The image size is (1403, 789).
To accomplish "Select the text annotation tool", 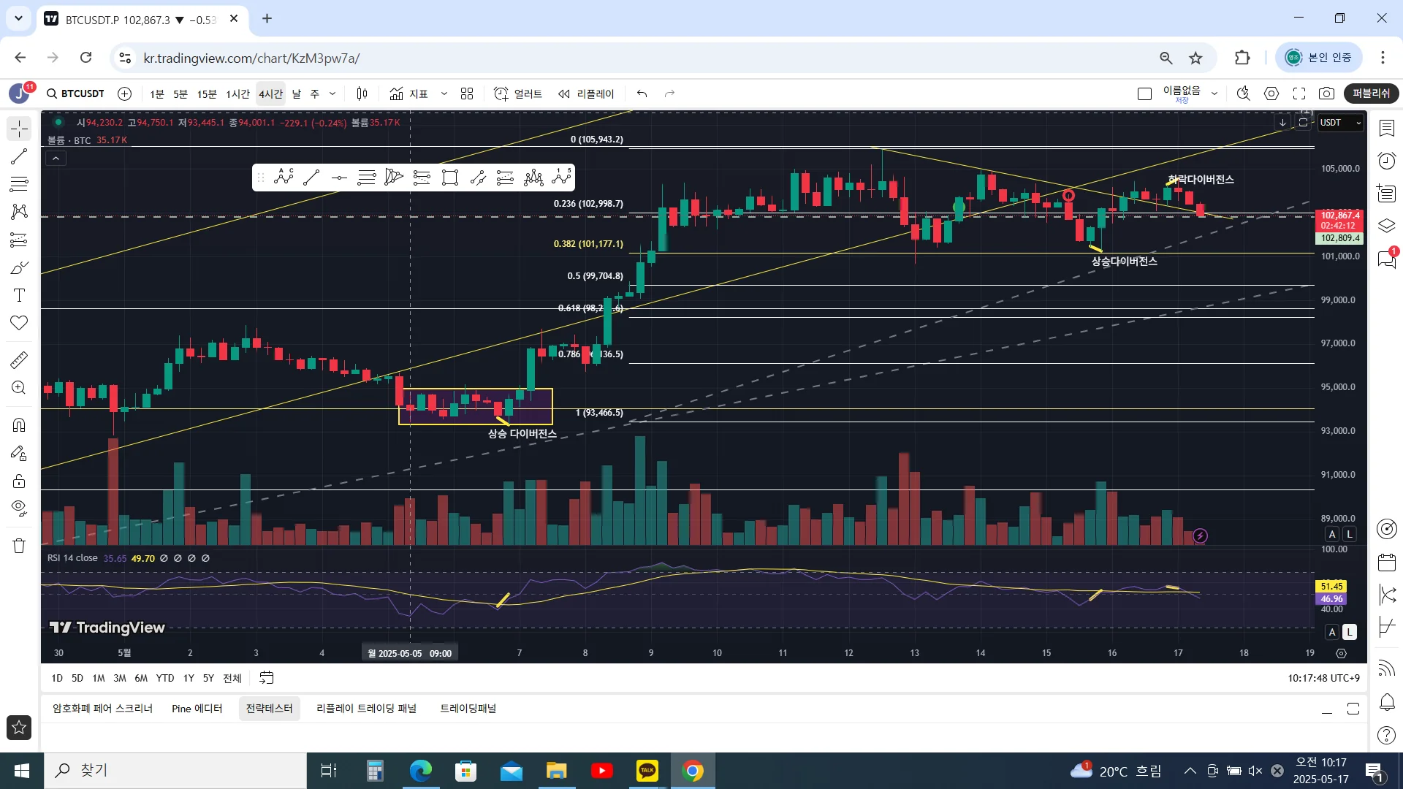I will [x=19, y=295].
